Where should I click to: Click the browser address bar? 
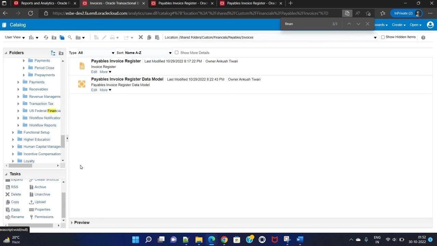190,13
